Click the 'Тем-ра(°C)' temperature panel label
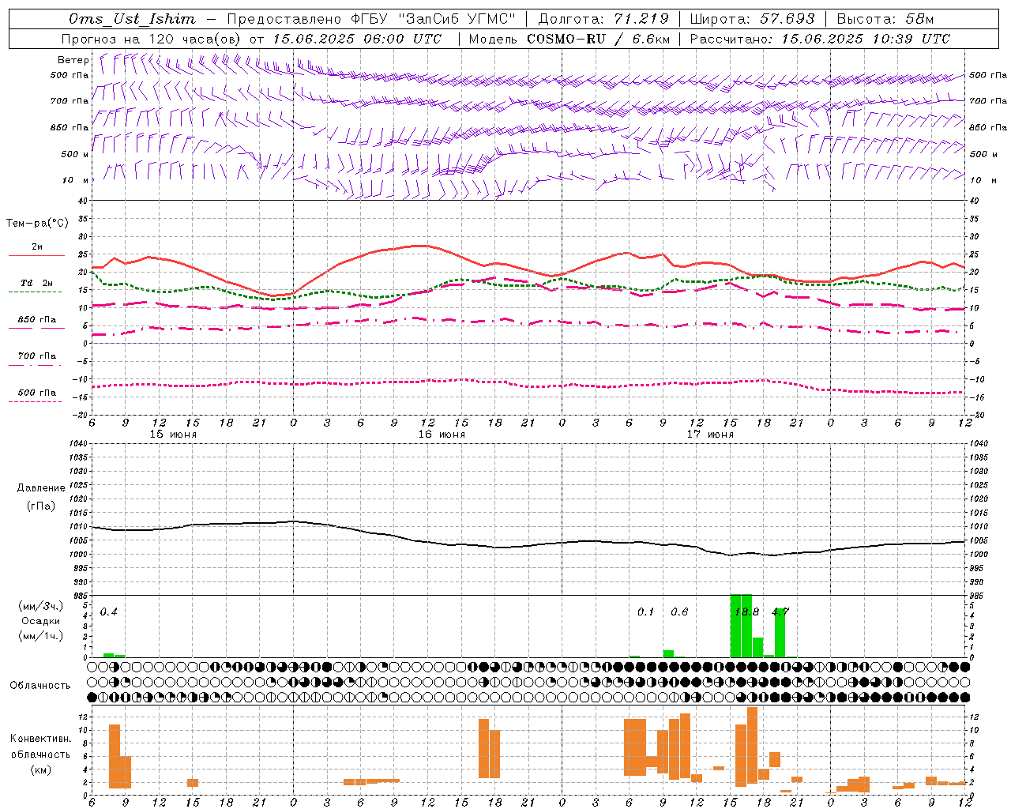 click(37, 224)
